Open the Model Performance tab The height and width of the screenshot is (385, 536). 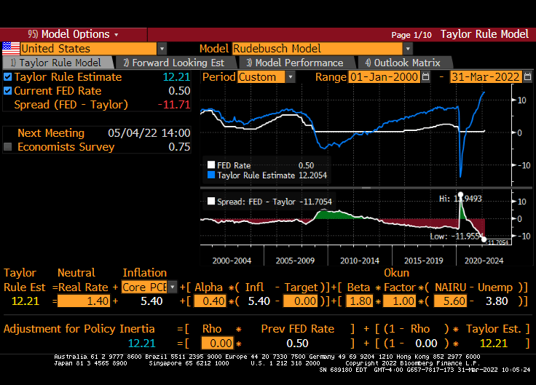(x=294, y=63)
